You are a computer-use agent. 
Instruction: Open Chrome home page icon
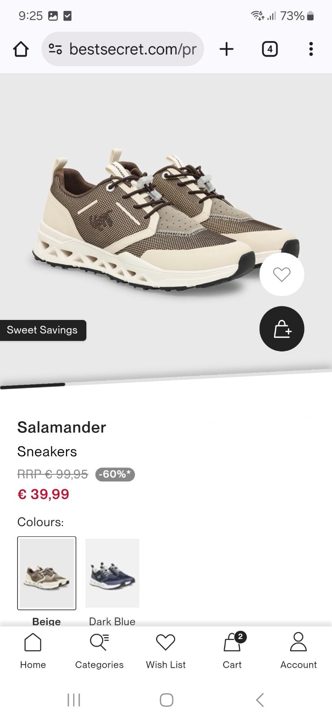point(21,49)
